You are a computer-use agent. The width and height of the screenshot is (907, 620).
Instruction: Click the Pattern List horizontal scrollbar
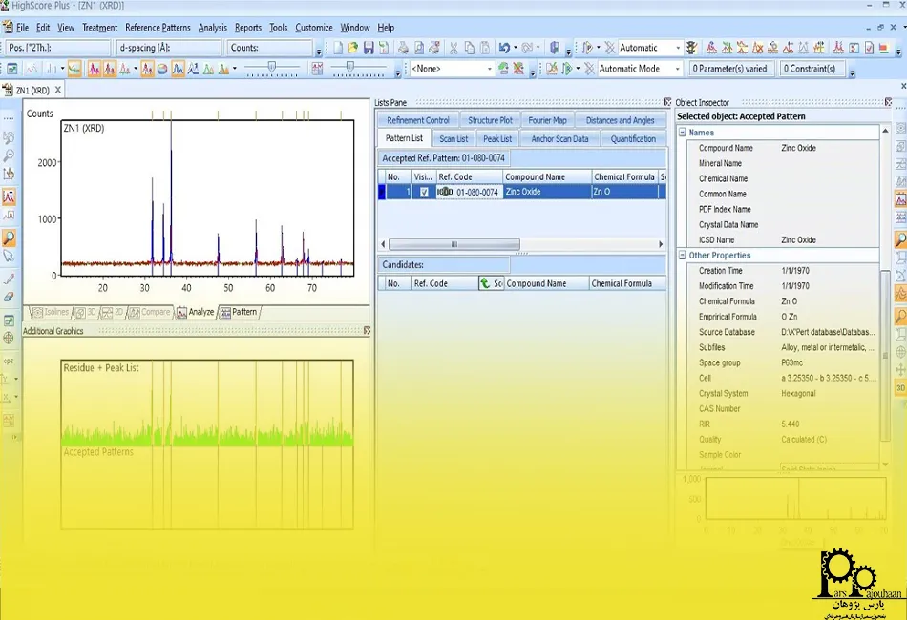[x=453, y=244]
